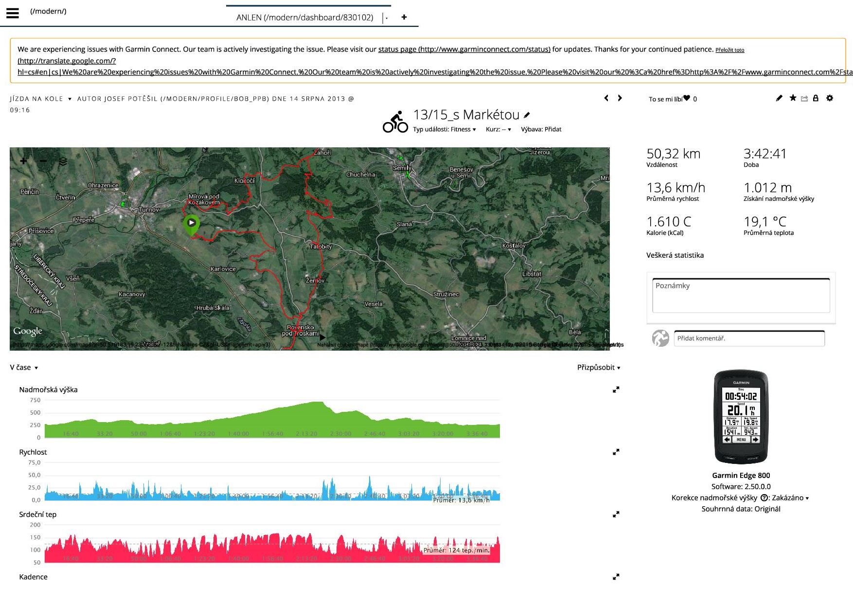Go to next activity arrow
The image size is (853, 603).
[620, 98]
